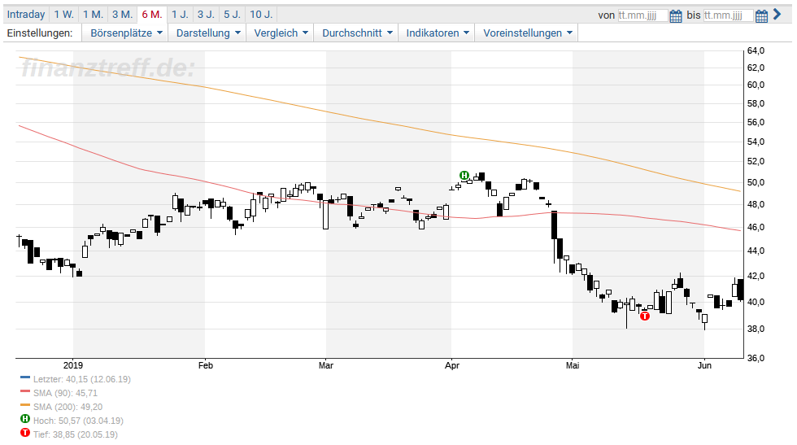Click the blue Letzter legend swatch
The image size is (797, 445).
[25, 377]
